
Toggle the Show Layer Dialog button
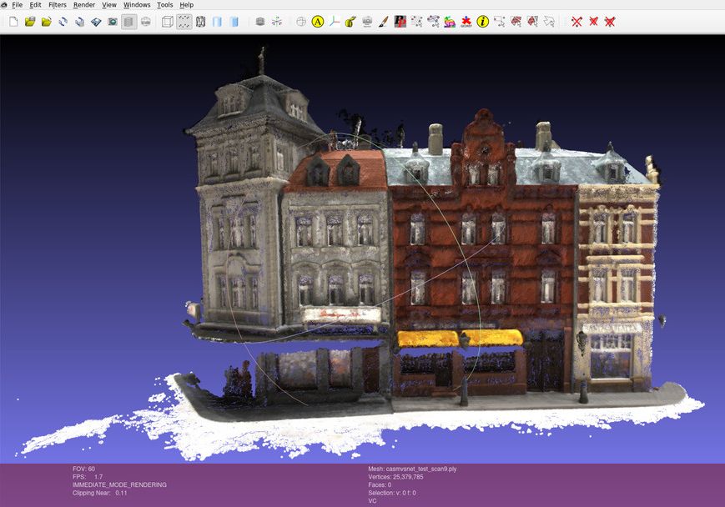click(x=129, y=21)
